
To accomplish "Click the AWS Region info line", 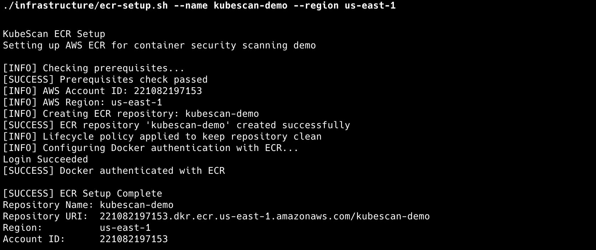I will pyautogui.click(x=83, y=103).
